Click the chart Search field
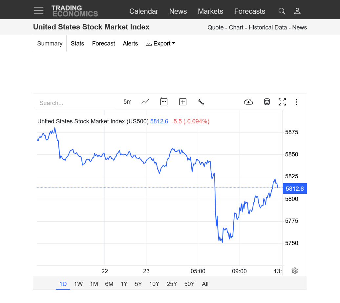 click(75, 103)
